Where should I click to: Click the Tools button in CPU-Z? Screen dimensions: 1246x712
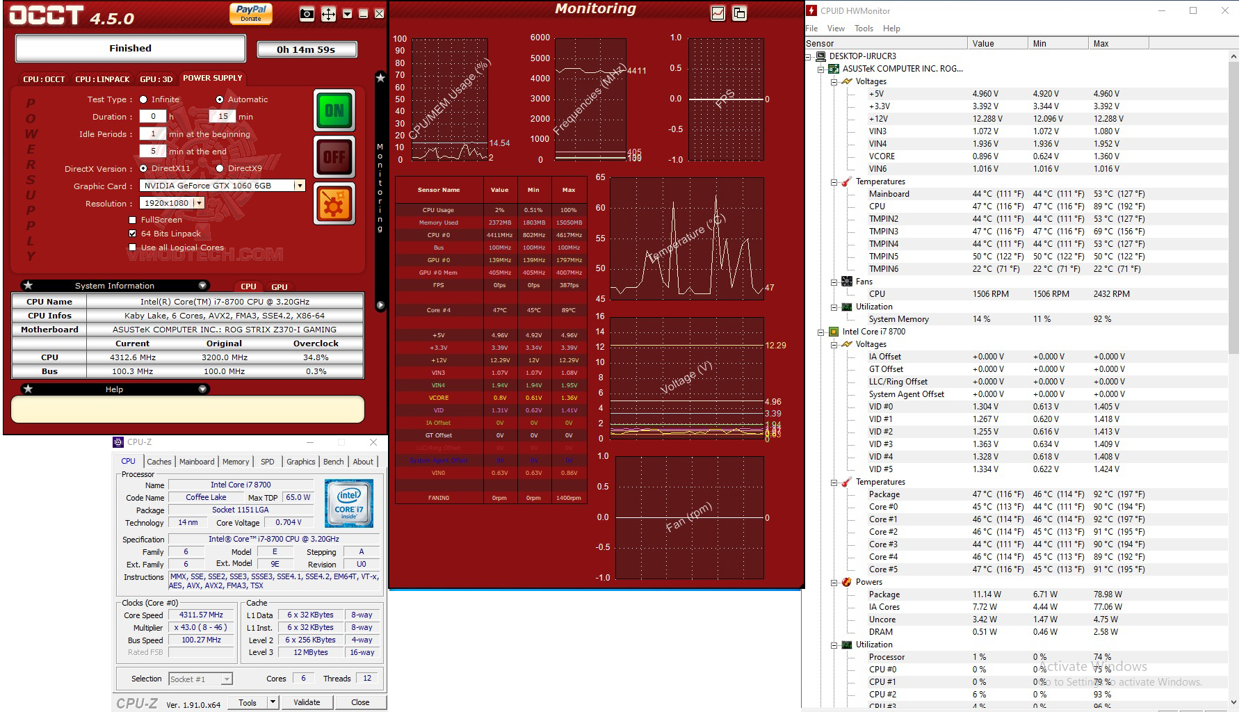pyautogui.click(x=248, y=702)
